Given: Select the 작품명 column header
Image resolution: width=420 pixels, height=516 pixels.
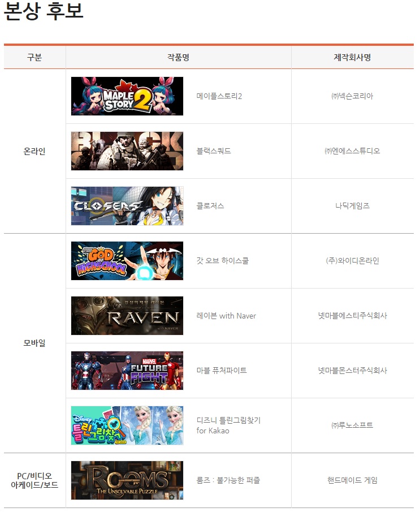Looking at the screenshot, I should 178,58.
